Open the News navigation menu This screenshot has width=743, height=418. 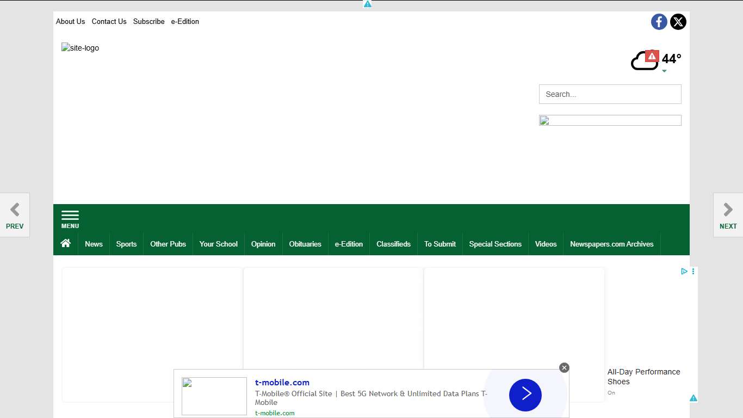[x=94, y=244]
